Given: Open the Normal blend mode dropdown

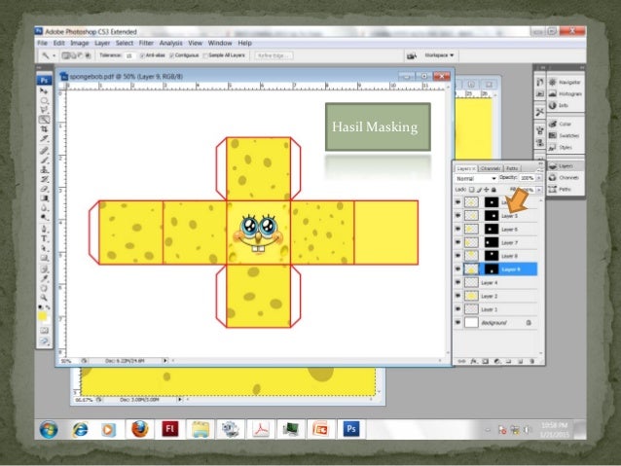Looking at the screenshot, I should click(475, 179).
